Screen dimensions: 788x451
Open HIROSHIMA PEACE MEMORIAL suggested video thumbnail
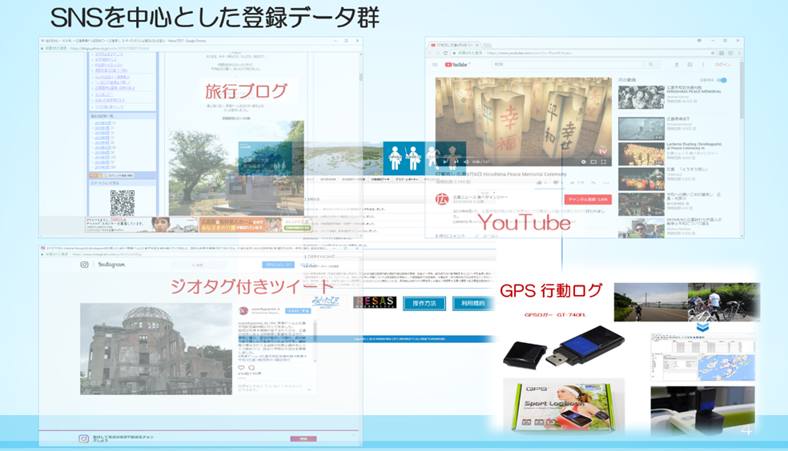(x=641, y=98)
